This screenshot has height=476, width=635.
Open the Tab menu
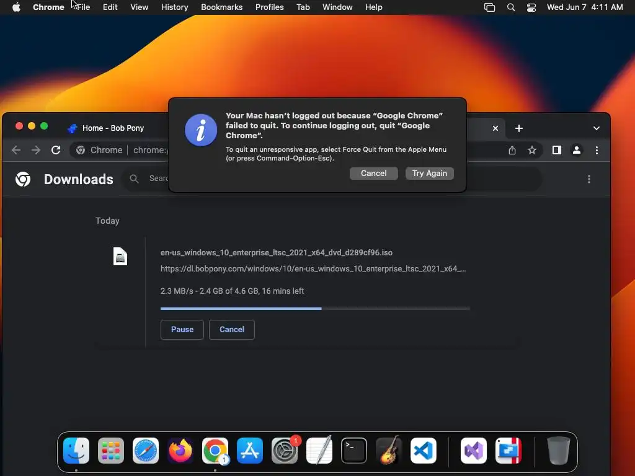[x=303, y=7]
